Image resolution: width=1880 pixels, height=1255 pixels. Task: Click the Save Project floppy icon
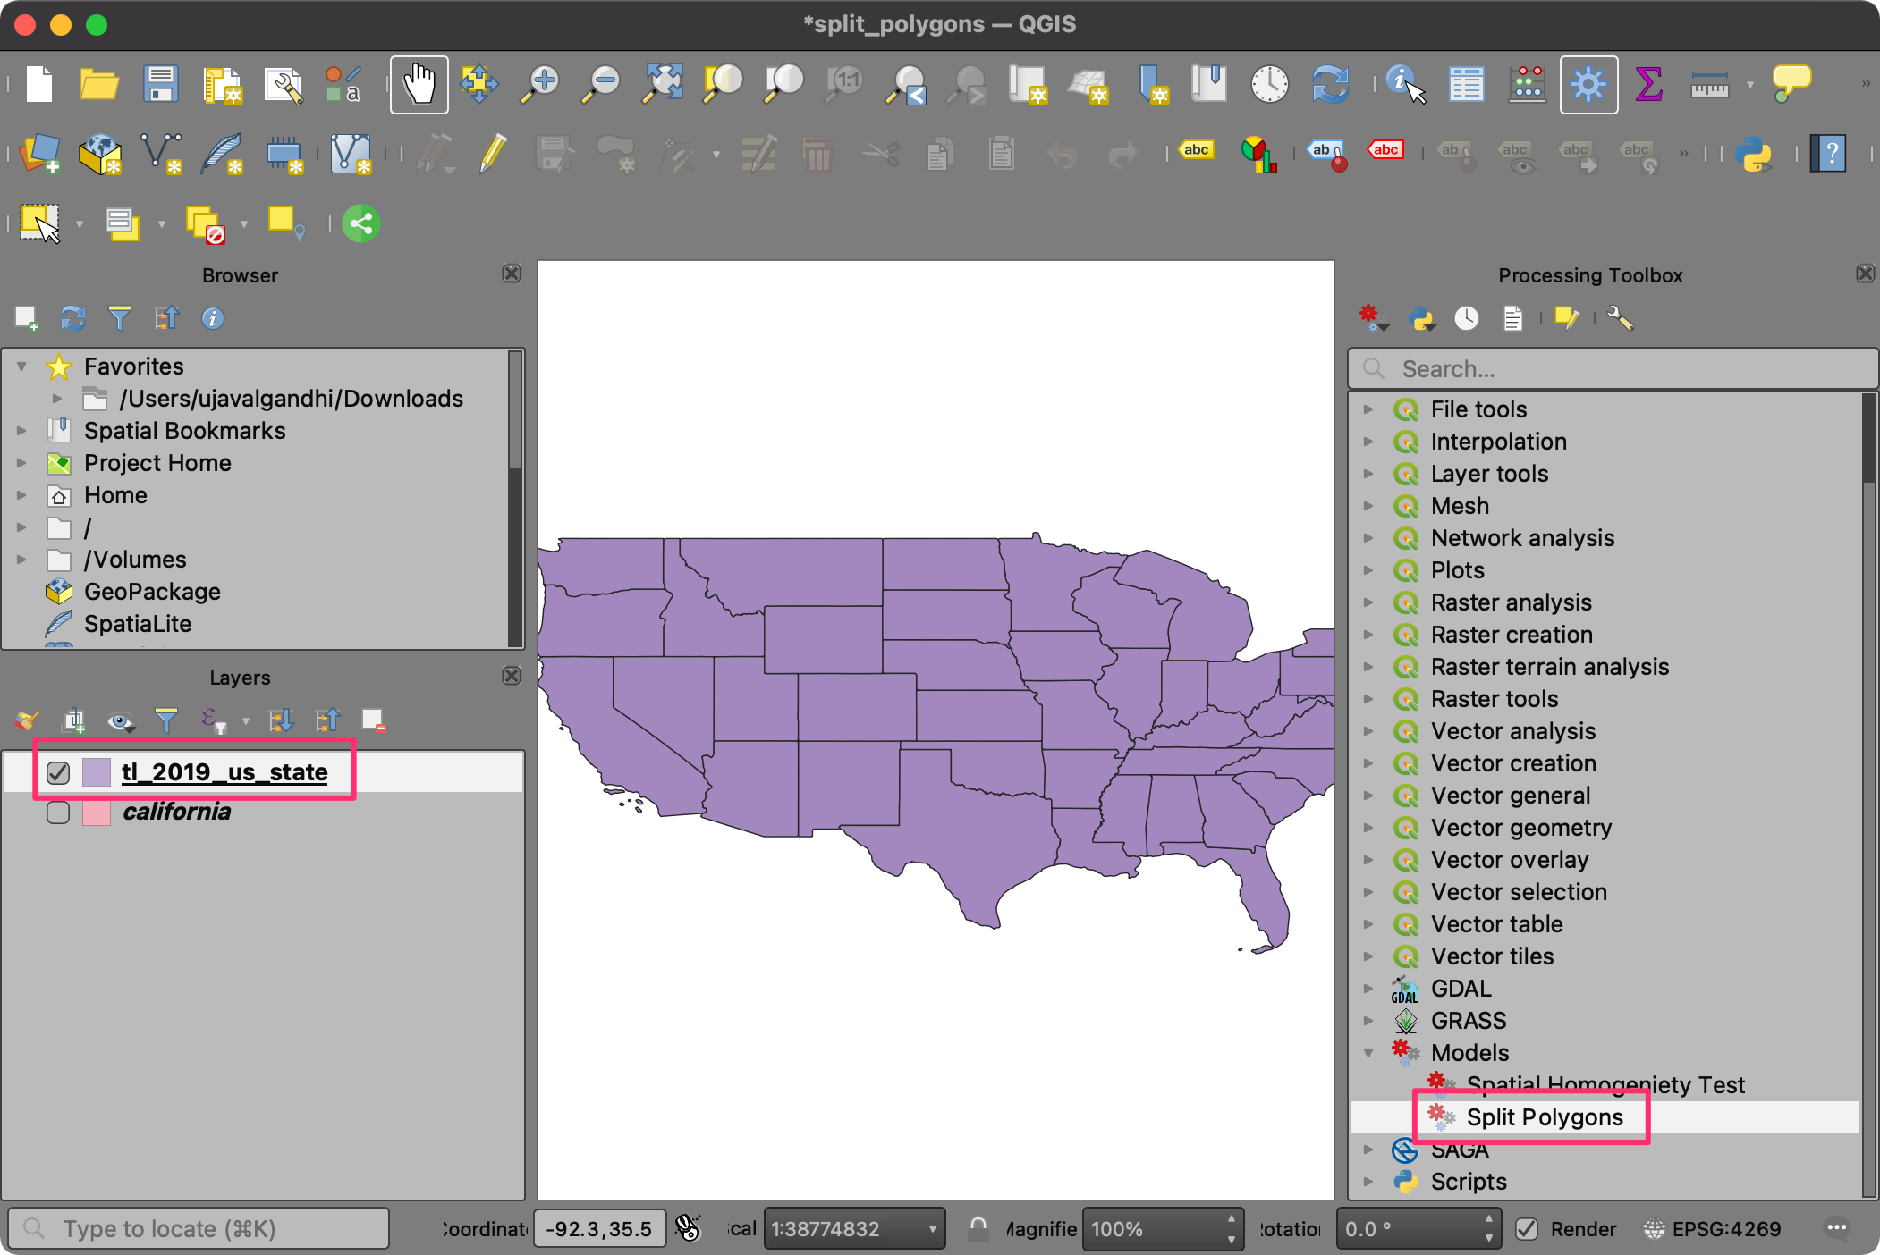click(160, 85)
